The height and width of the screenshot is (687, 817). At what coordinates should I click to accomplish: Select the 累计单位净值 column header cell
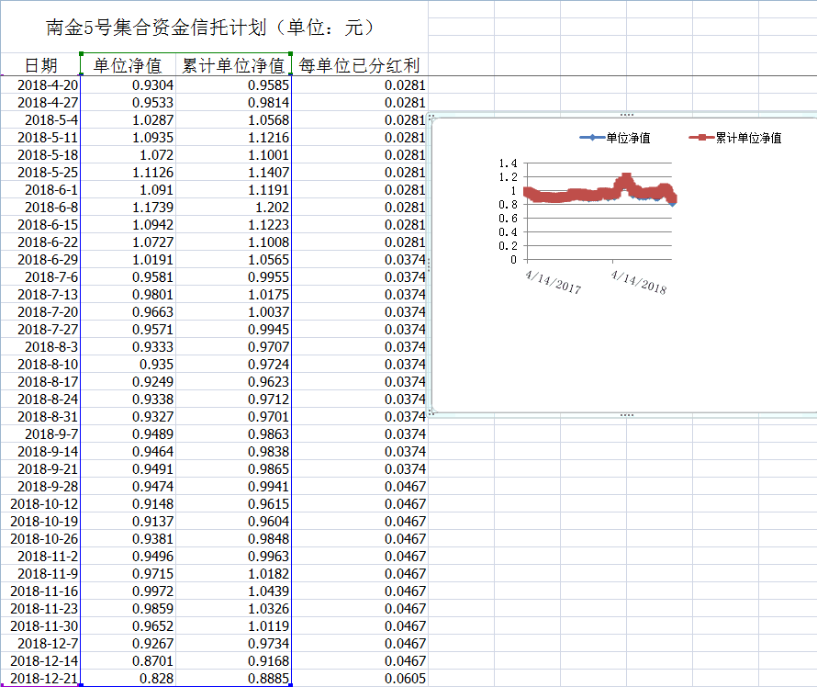pyautogui.click(x=233, y=65)
